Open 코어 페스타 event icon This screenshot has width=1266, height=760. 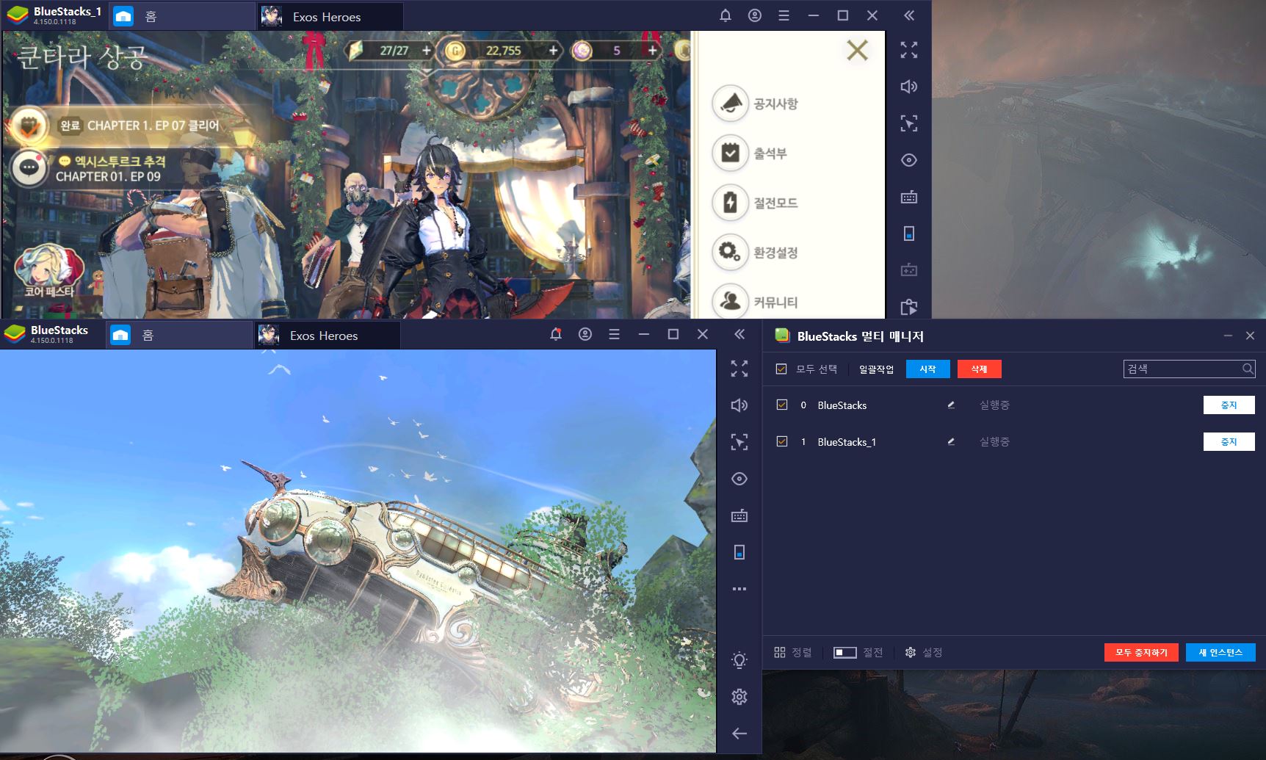coord(49,271)
